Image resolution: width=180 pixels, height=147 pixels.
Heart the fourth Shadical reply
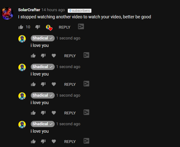tap(54, 141)
